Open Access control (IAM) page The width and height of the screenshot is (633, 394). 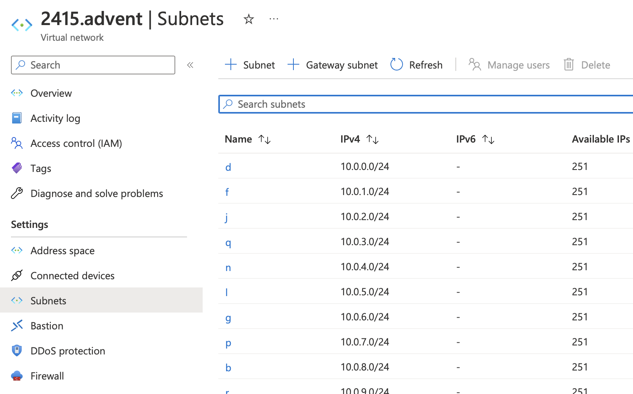coord(76,143)
